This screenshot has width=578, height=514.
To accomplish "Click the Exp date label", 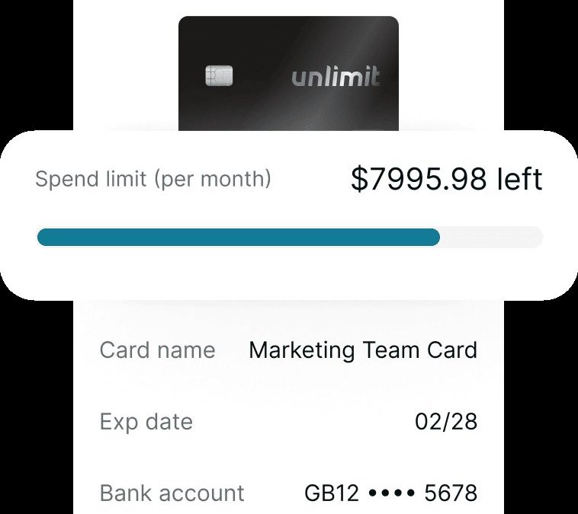I will [146, 422].
